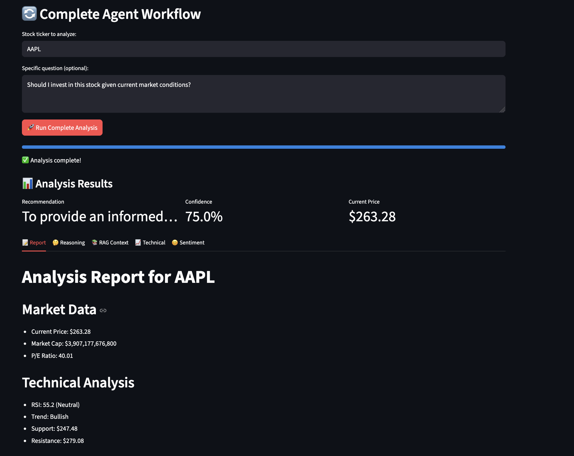Click the refresh icon beside Complete Agent Workflow

coord(29,14)
